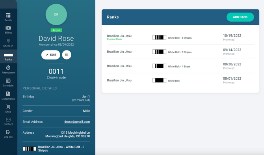The height and width of the screenshot is (155, 264).
Task: Select the Ranks sidebar item
Action: (x=8, y=56)
